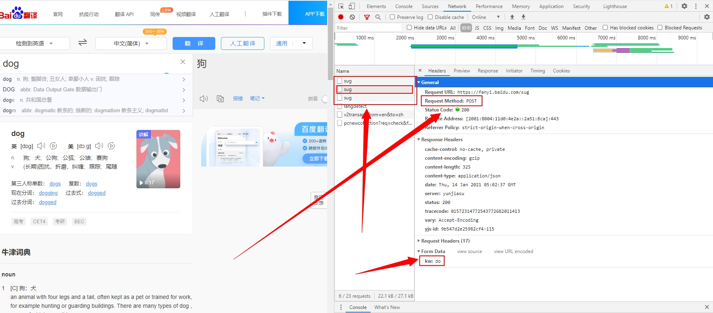
Task: Swap source and target languages
Action: [x=82, y=43]
